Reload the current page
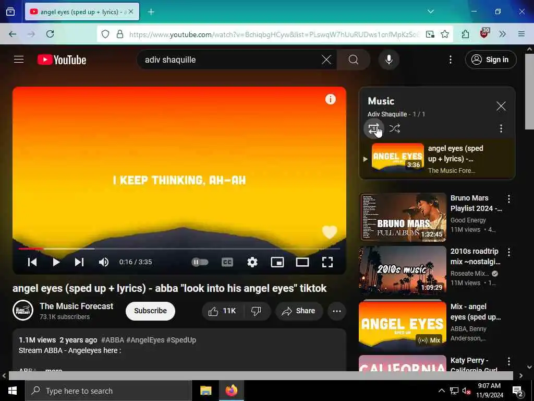534x401 pixels. click(x=50, y=34)
